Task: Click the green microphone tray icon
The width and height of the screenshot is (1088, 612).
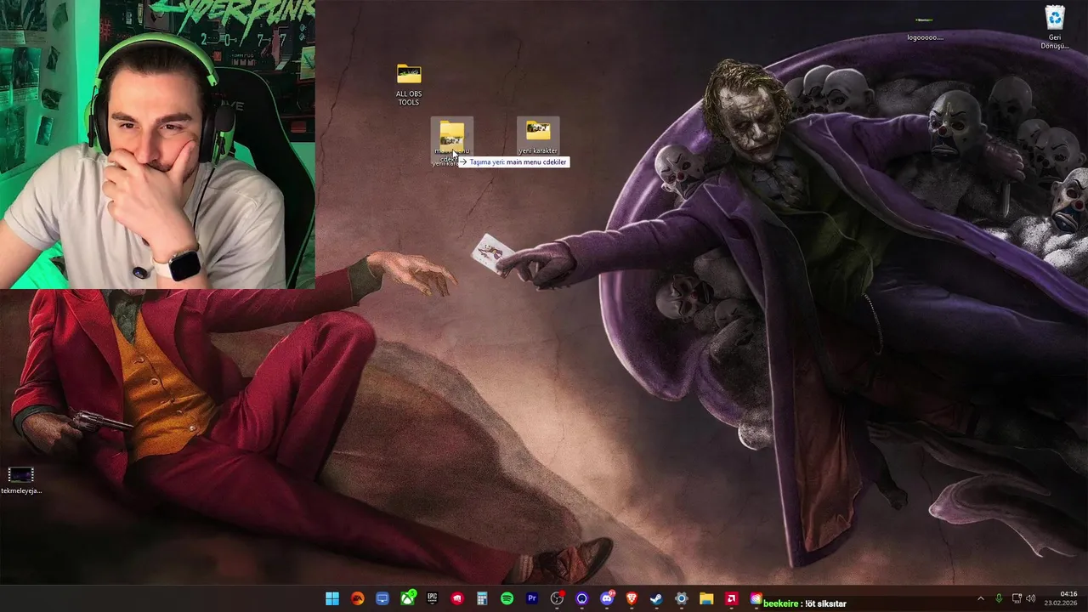Action: [999, 598]
